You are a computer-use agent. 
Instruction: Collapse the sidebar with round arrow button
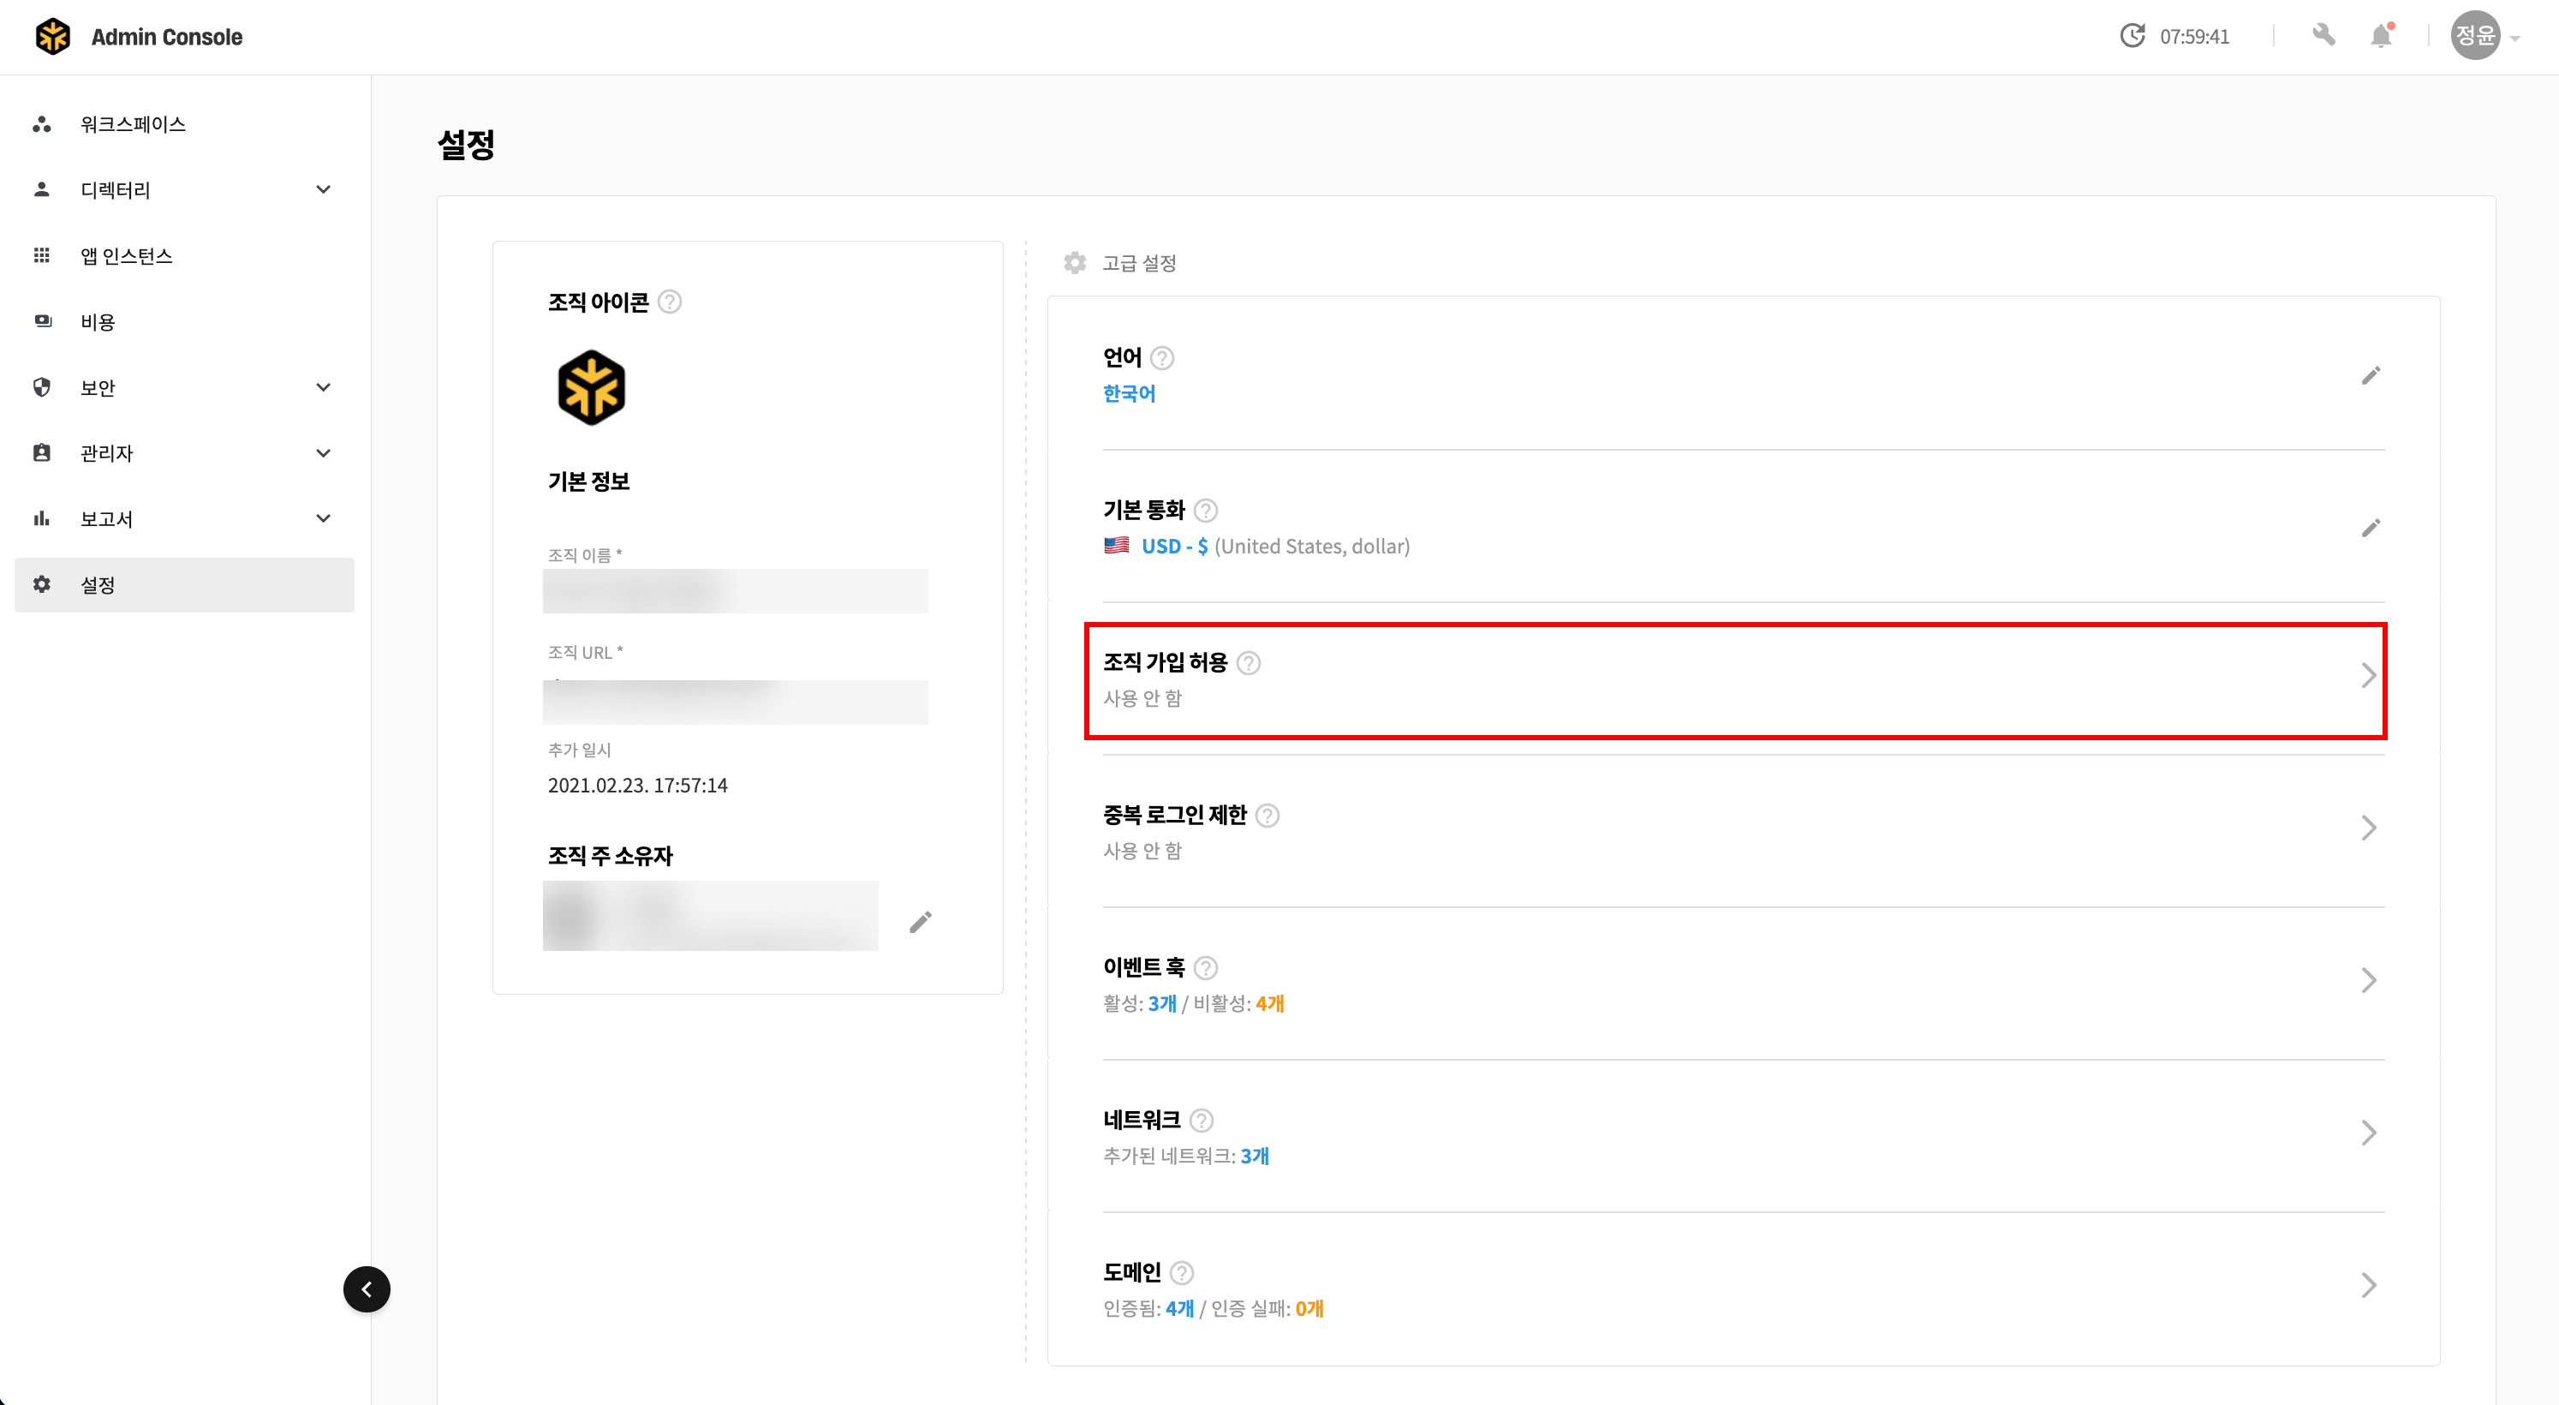tap(367, 1288)
